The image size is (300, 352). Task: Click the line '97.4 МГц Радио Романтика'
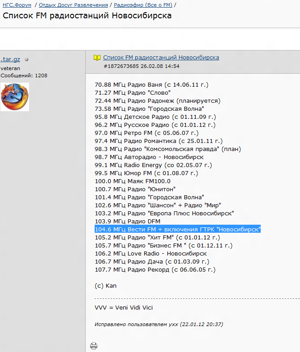(158, 141)
